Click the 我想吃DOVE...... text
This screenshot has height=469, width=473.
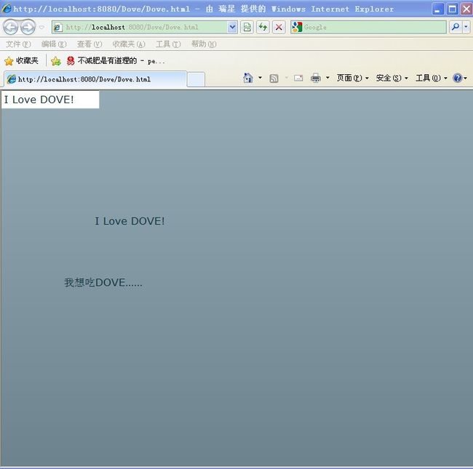pyautogui.click(x=103, y=282)
